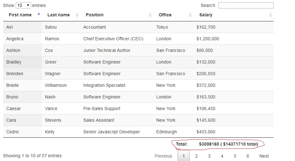Click the Position column sort arrows icon
This screenshot has width=295, height=161.
(x=150, y=15)
